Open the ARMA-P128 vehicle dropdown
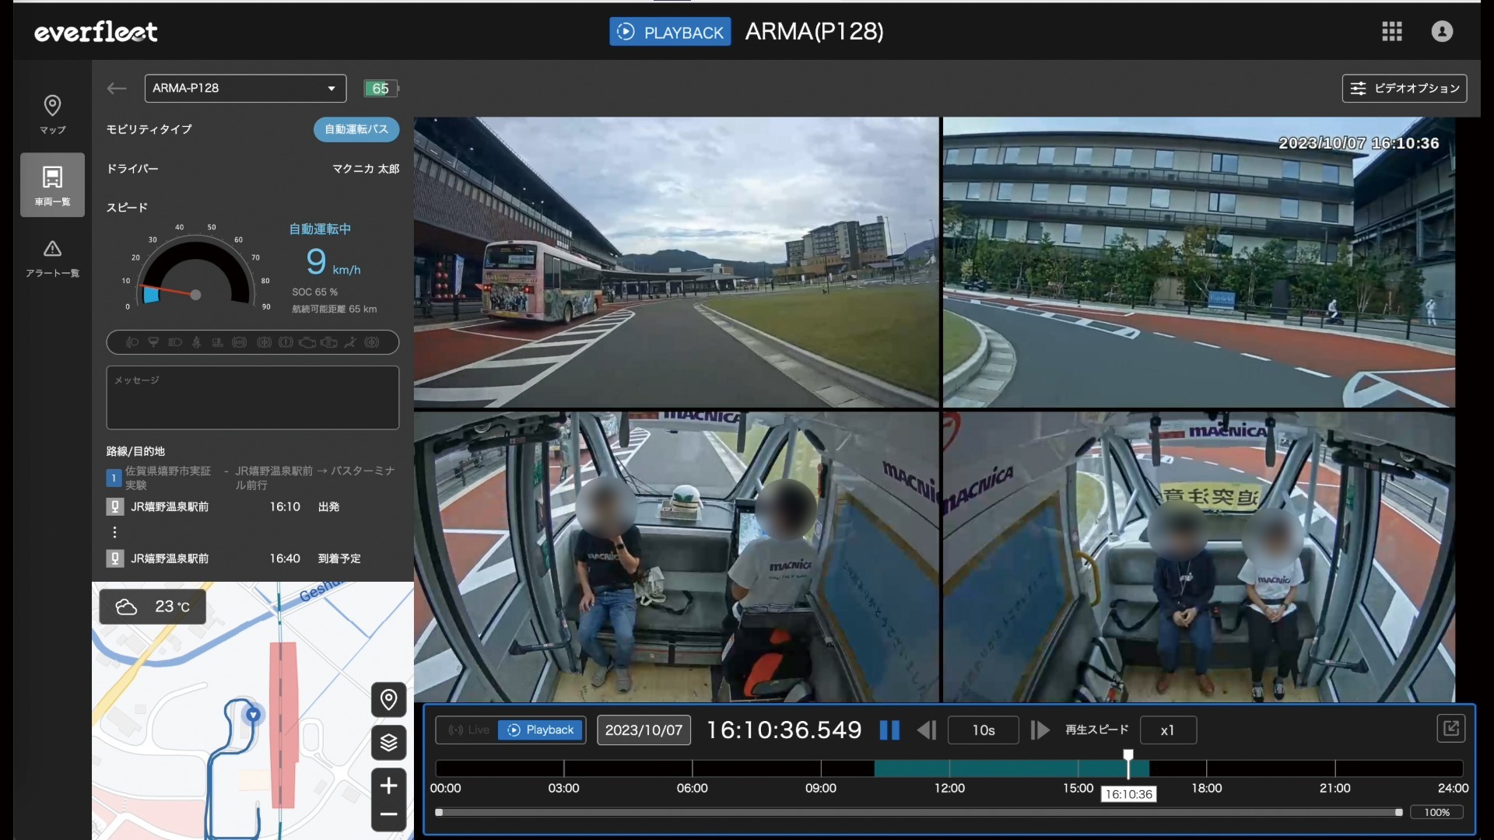Screen dimensions: 1494x840 tap(245, 89)
